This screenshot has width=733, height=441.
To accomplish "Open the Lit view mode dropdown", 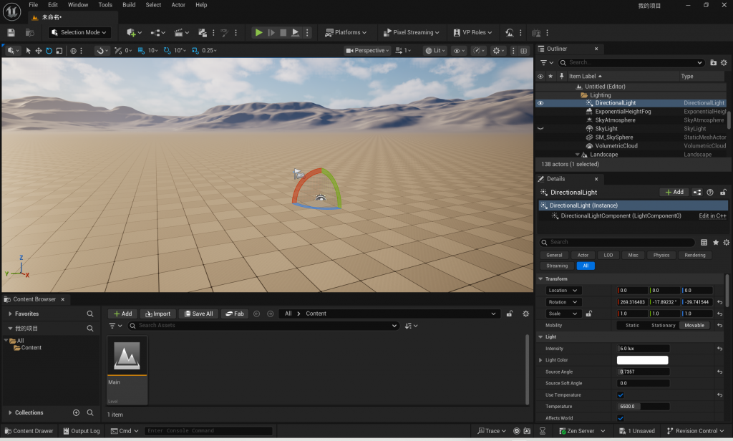I will point(435,51).
